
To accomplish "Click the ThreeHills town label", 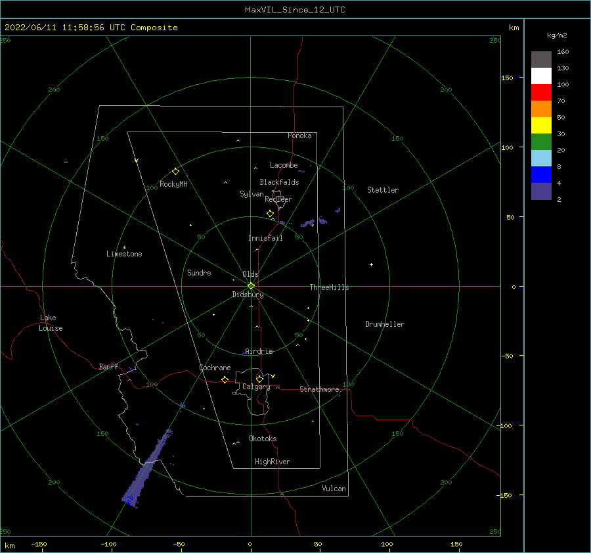I will coord(329,287).
